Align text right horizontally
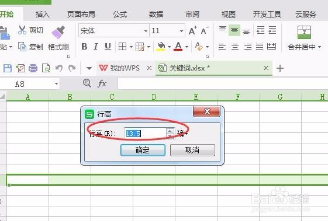 click(x=248, y=47)
